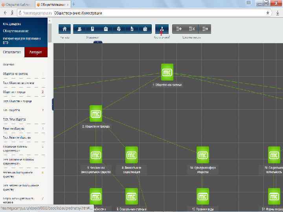Click the sidebar scroll-up arrow
The image size is (283, 212).
click(50, 21)
